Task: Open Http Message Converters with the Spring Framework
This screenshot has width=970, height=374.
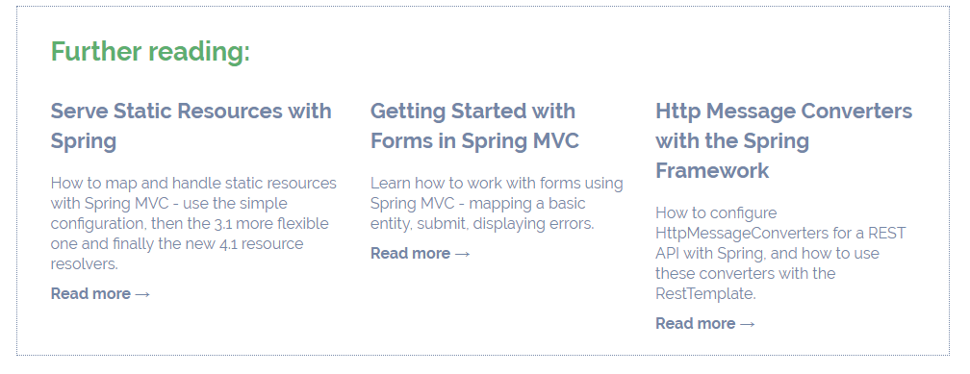Action: coord(783,140)
